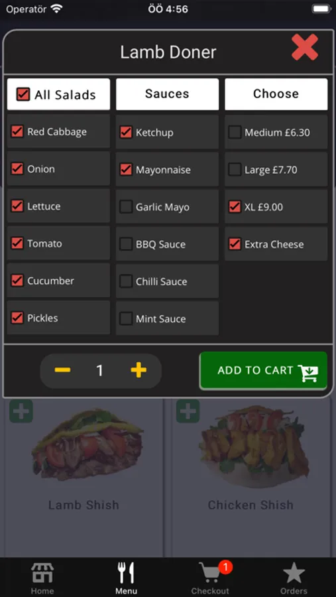Open the Home store icon tab
This screenshot has height=597, width=336.
pos(42,578)
